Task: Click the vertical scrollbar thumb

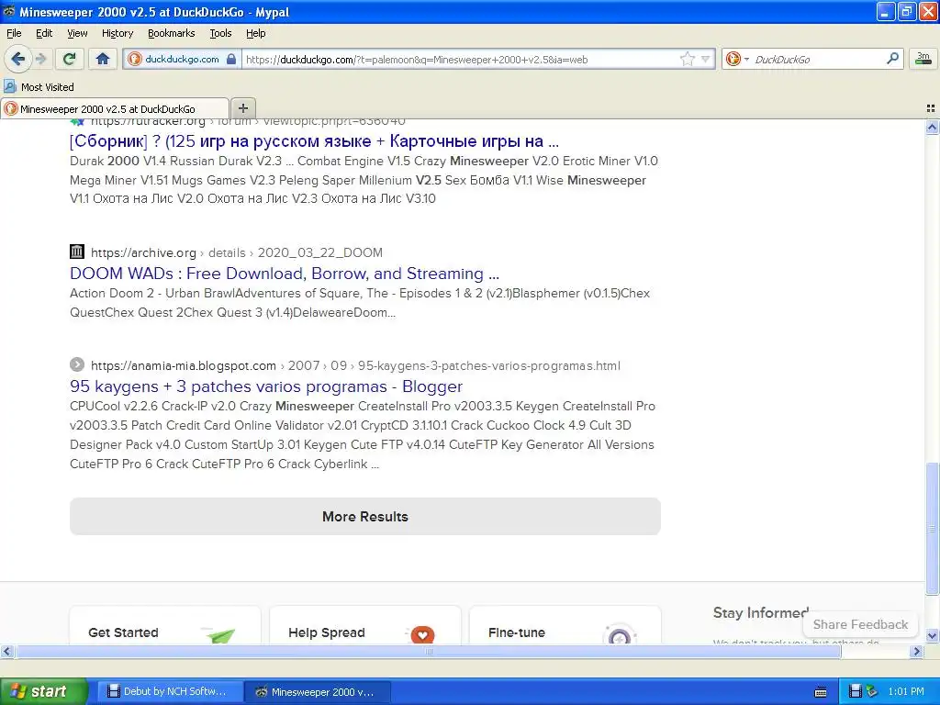Action: (932, 528)
